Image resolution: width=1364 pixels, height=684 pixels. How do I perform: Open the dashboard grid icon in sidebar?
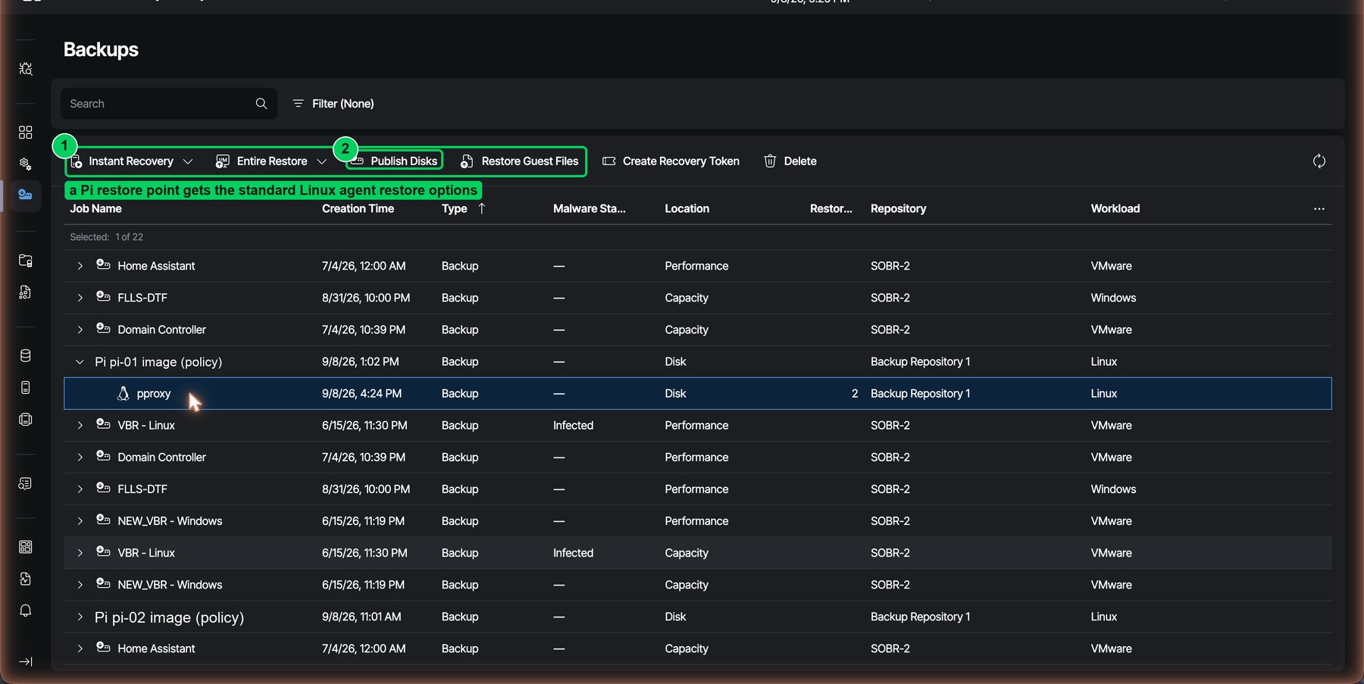(x=26, y=133)
